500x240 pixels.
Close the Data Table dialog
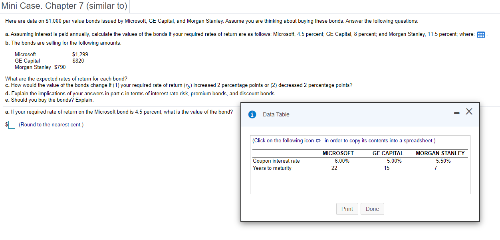469,112
